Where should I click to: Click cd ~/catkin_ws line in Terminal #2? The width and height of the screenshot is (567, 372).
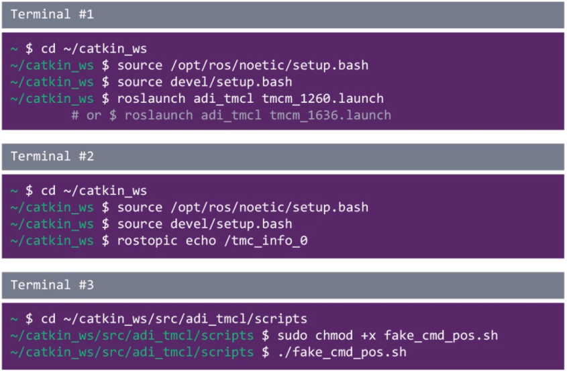click(94, 191)
